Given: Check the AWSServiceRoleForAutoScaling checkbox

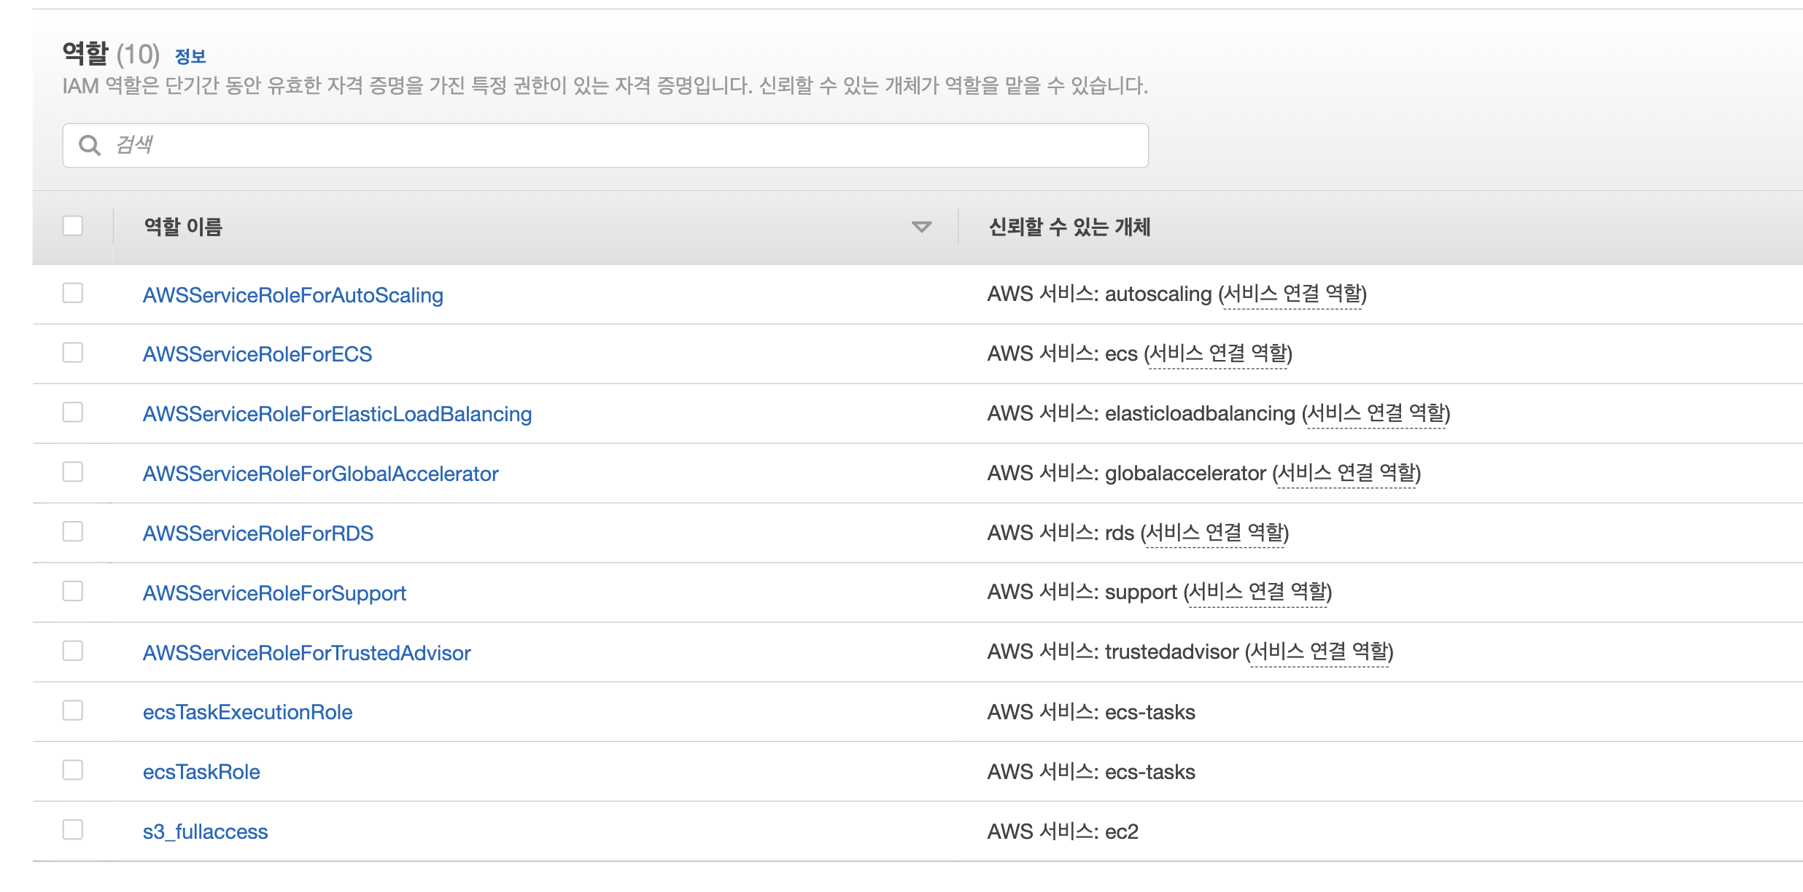Looking at the screenshot, I should [x=73, y=293].
